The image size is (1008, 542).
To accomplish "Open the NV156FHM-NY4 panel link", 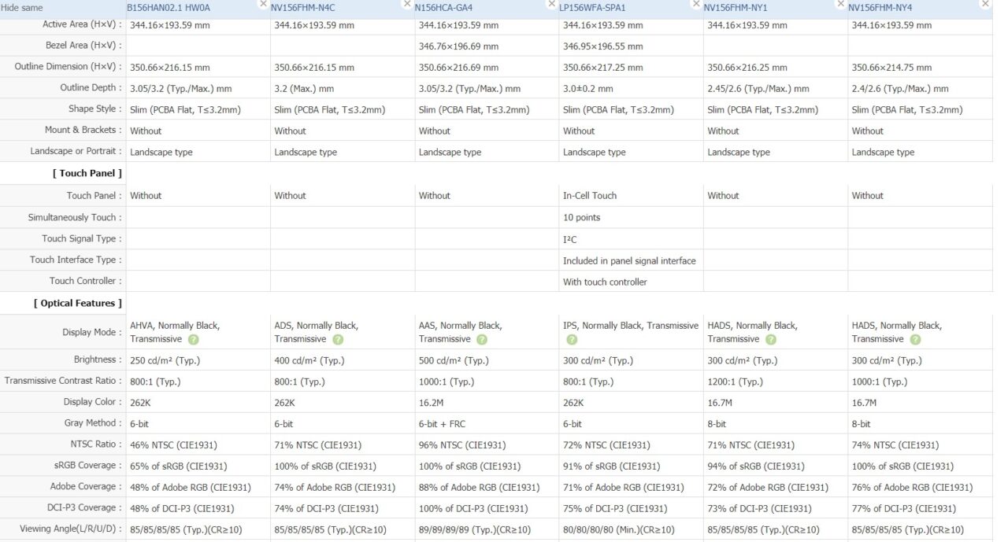I will tap(880, 7).
